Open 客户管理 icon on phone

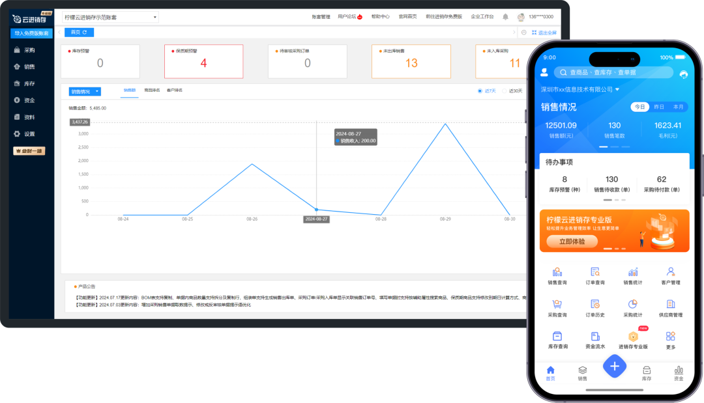point(670,272)
